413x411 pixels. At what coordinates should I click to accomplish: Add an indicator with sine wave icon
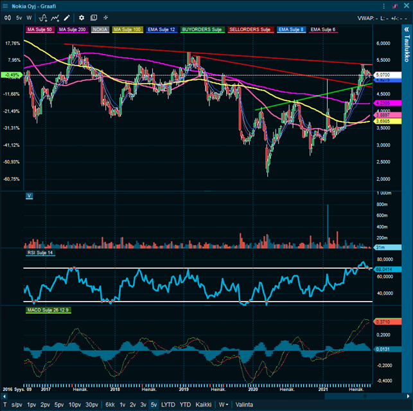pyautogui.click(x=43, y=17)
